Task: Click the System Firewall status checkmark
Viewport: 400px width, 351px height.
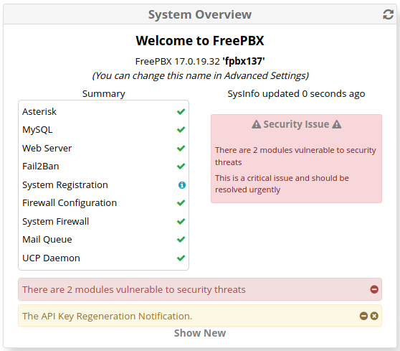Action: point(181,222)
